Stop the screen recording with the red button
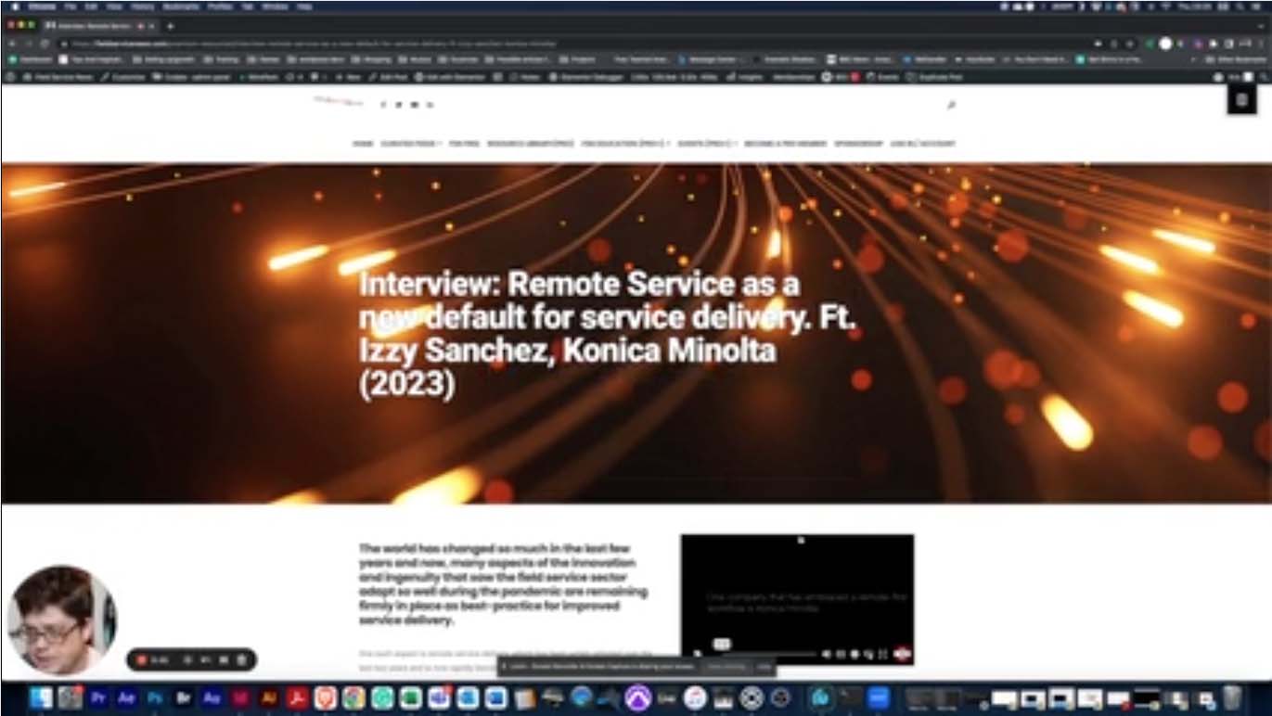The image size is (1272, 716). pyautogui.click(x=142, y=659)
